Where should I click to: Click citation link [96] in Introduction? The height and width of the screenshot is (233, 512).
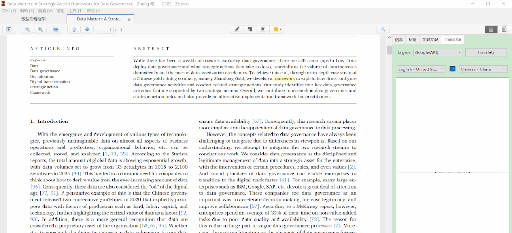[35, 187]
